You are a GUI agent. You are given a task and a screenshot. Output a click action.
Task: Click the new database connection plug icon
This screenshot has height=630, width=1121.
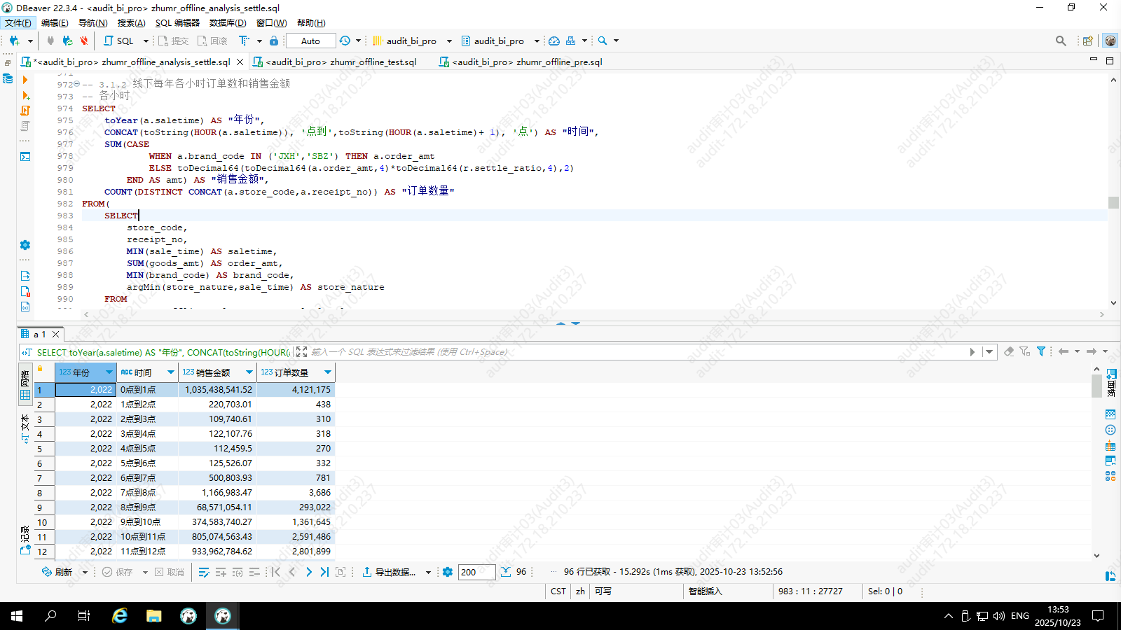[14, 41]
